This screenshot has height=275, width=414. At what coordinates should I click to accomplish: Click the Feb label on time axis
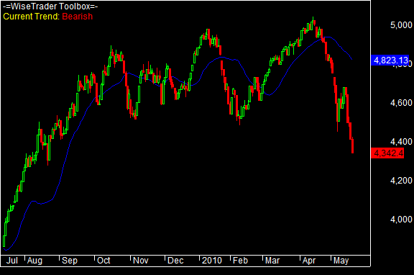pos(240,261)
